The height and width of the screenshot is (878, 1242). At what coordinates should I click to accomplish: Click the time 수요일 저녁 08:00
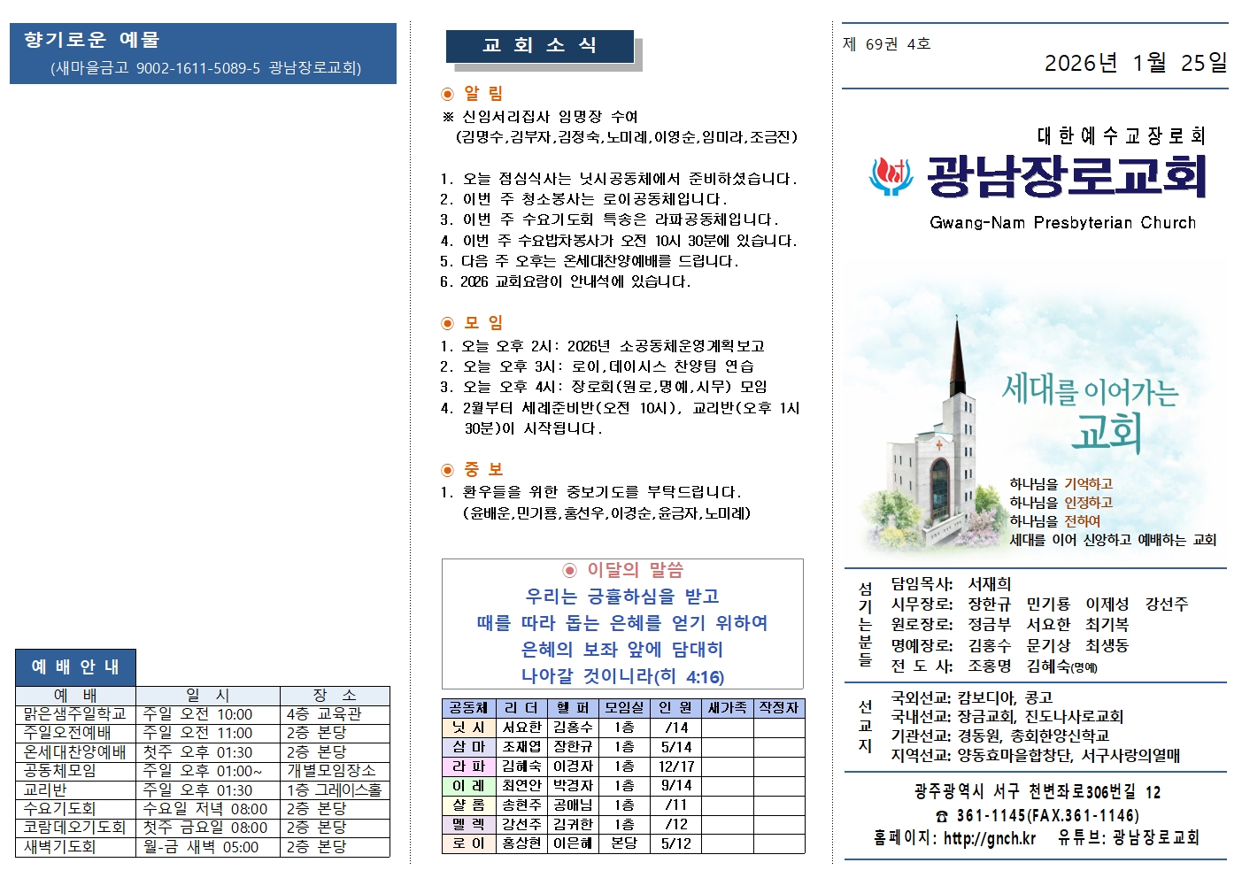[x=205, y=809]
